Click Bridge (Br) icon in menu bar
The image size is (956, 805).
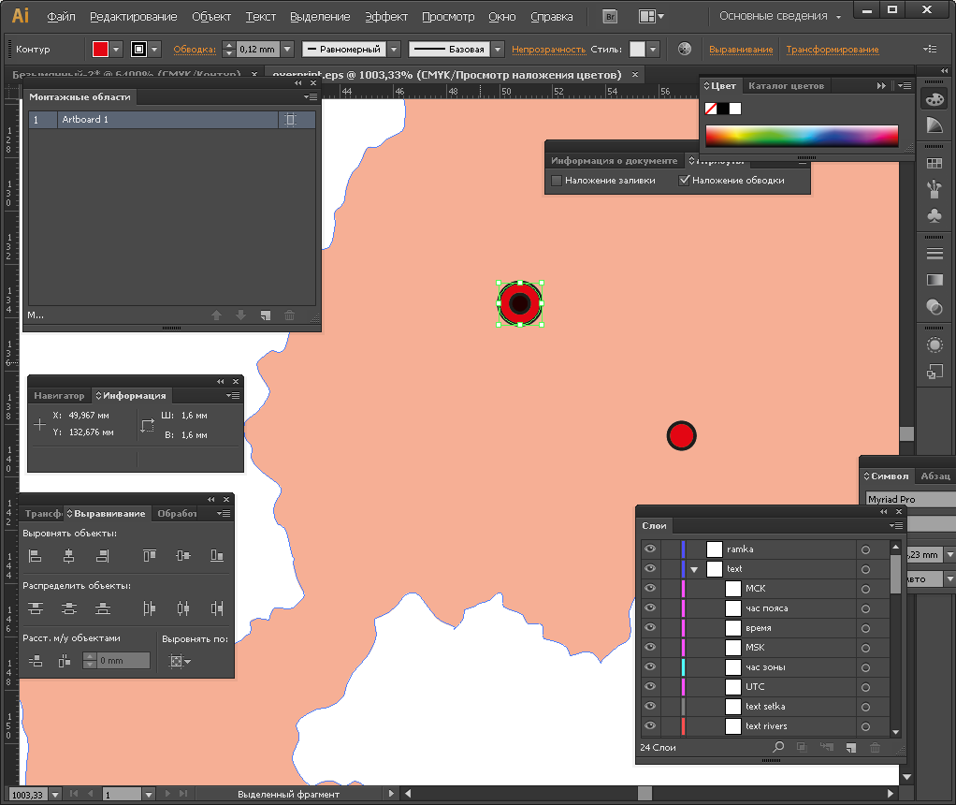[x=610, y=17]
